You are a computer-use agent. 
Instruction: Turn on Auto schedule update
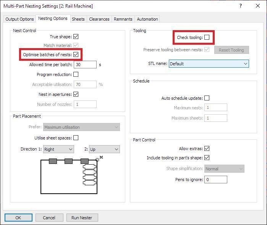[207, 98]
